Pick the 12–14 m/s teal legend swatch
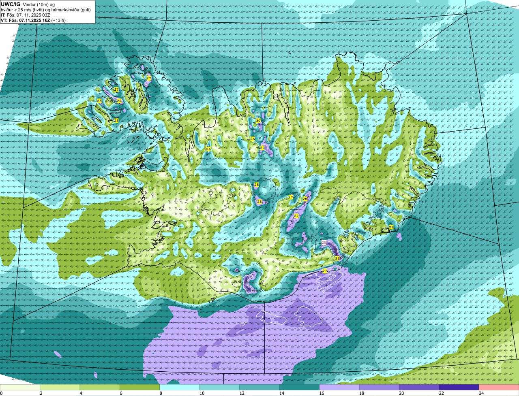Screen dimensions: 519x396 (x=259, y=387)
